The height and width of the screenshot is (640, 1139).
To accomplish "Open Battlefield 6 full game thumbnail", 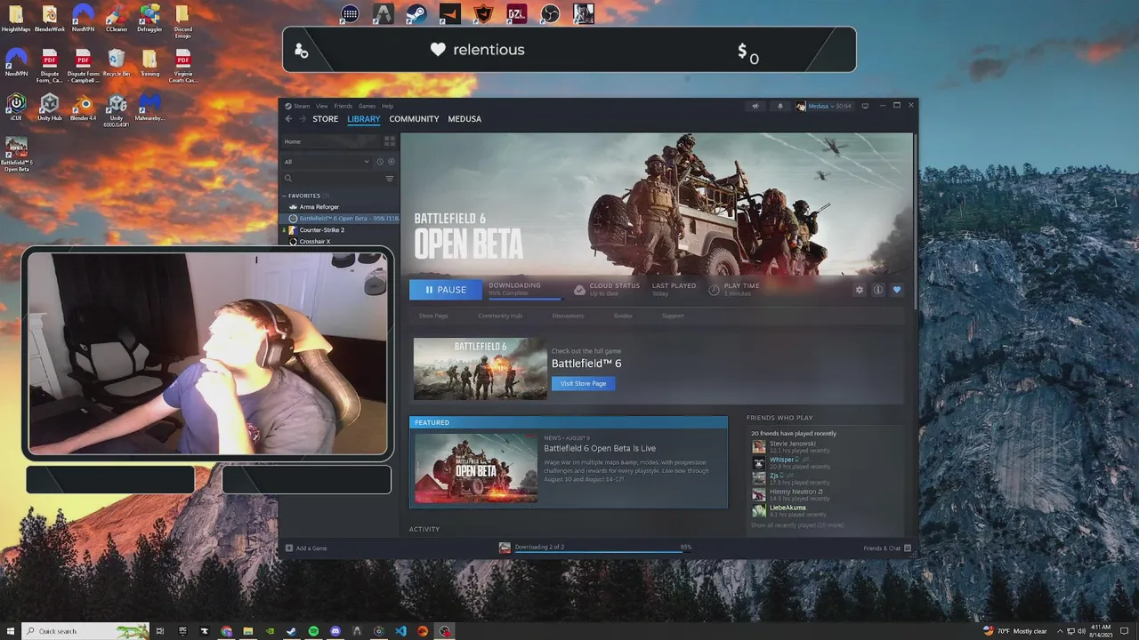I will pyautogui.click(x=481, y=369).
